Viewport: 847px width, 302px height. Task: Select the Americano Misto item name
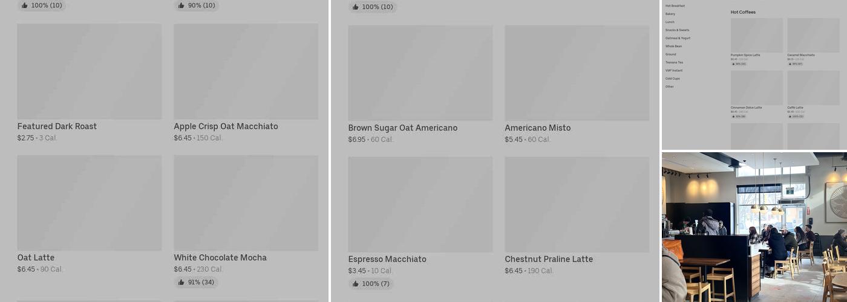coord(537,128)
